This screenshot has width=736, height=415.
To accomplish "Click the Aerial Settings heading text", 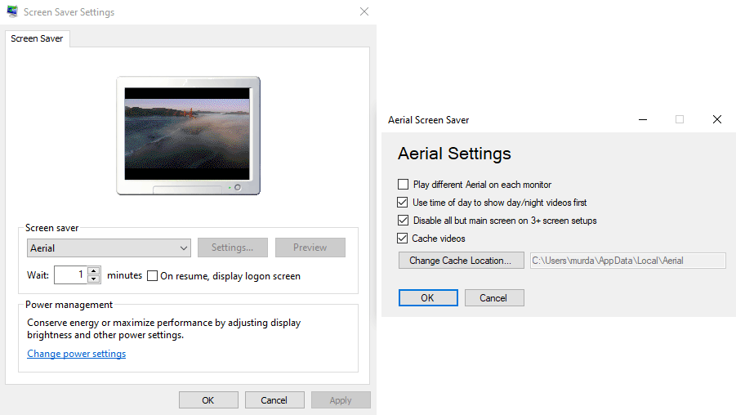I will click(x=454, y=154).
